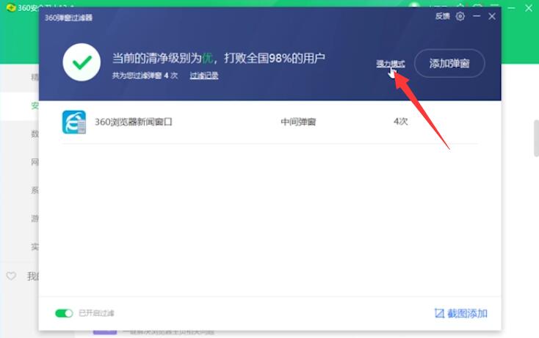Click the 截图添加 crop icon
The image size is (539, 338).
tap(439, 313)
